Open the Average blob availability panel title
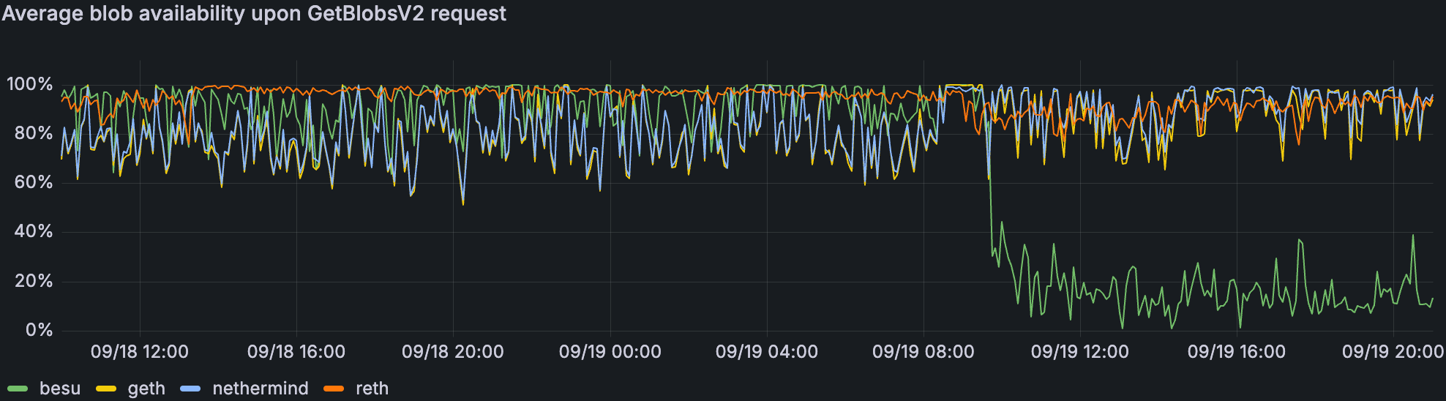This screenshot has width=1446, height=401. pyautogui.click(x=254, y=14)
